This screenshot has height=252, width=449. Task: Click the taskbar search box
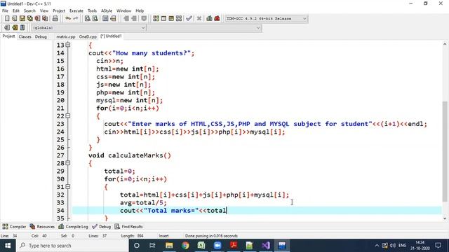72,246
